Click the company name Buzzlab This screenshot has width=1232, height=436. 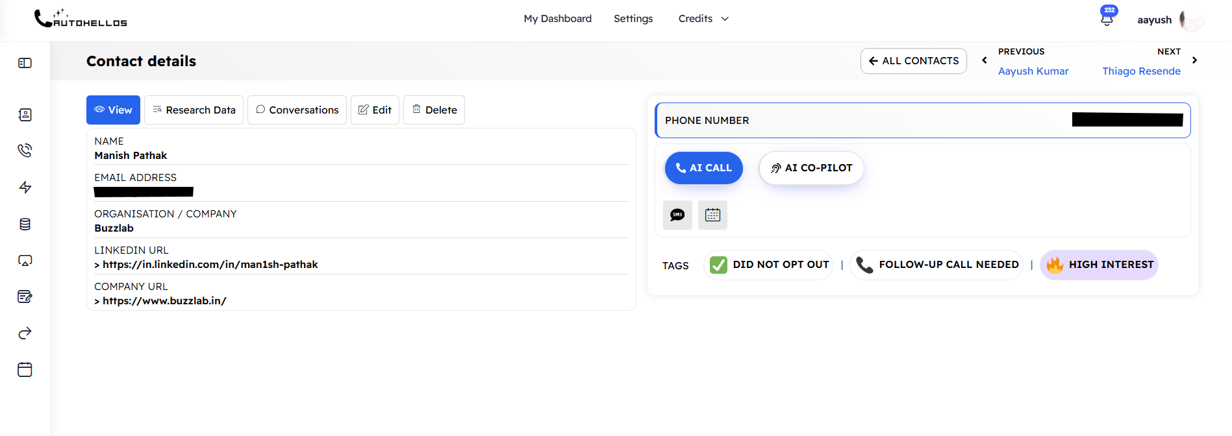[x=114, y=228]
